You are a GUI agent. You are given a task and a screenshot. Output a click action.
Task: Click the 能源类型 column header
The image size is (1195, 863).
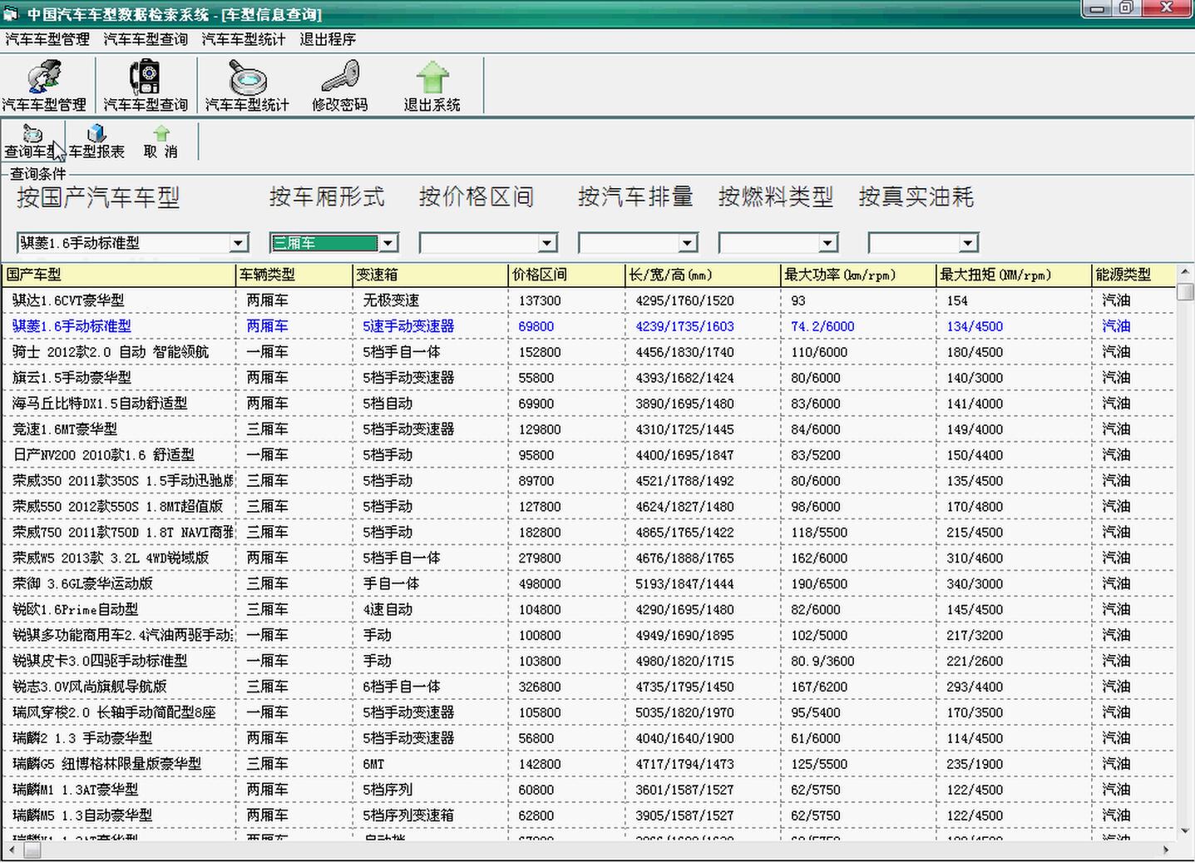tap(1134, 275)
